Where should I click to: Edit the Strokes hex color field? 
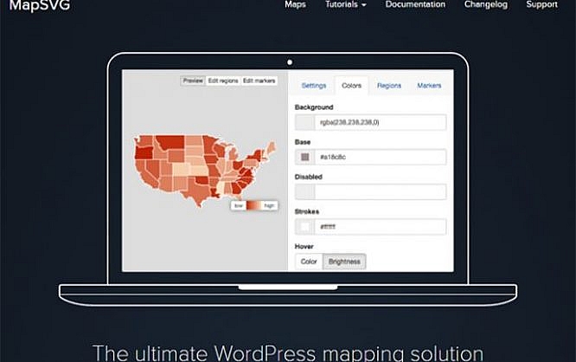coord(381,227)
